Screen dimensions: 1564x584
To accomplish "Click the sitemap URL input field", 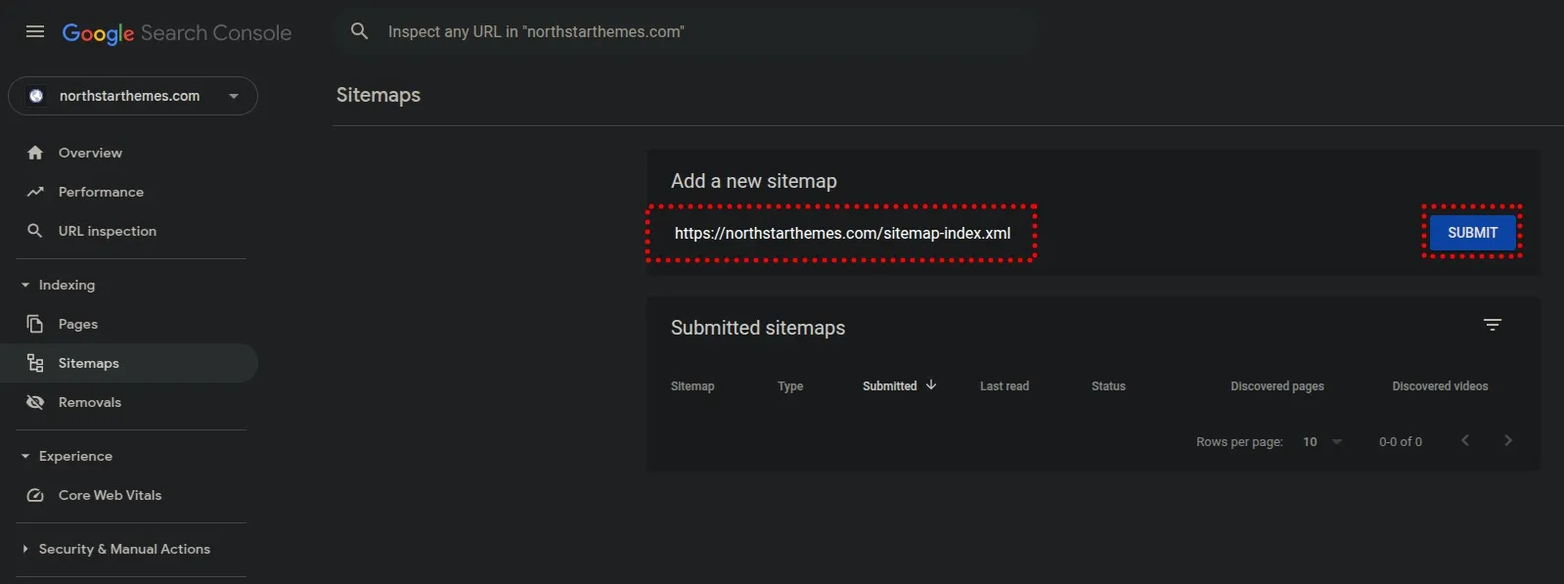I will click(841, 233).
